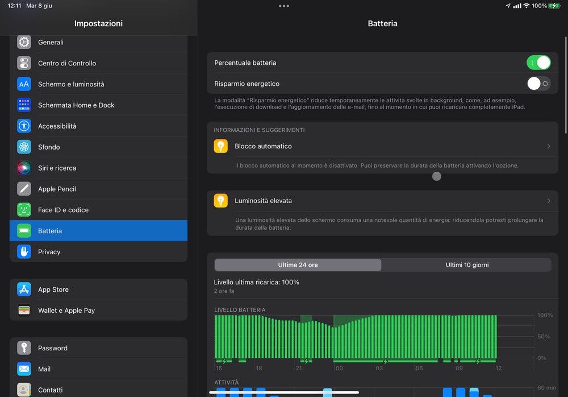
Task: Tap the ATTIVITÀ chart heading
Action: (x=227, y=382)
